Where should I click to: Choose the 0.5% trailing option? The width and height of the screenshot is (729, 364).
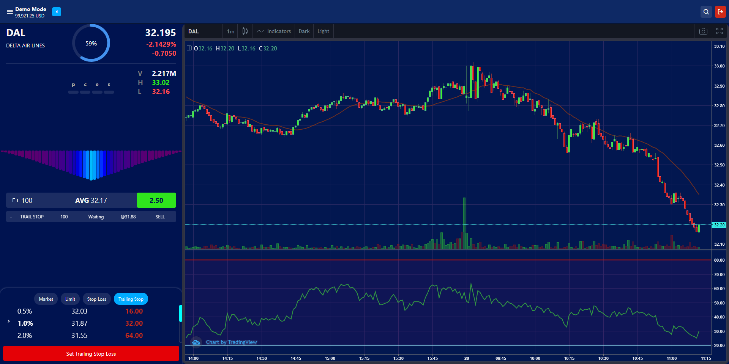pyautogui.click(x=25, y=311)
